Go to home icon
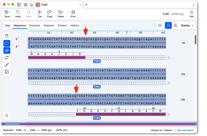This screenshot has height=136, width=207. tap(31, 5)
